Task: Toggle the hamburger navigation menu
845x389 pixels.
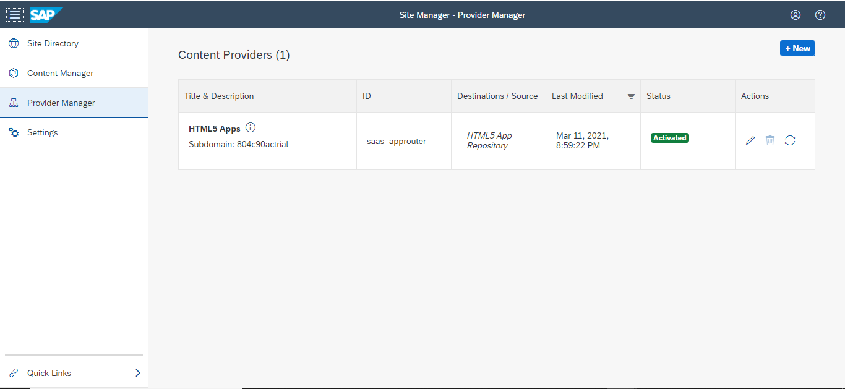Action: click(x=15, y=15)
